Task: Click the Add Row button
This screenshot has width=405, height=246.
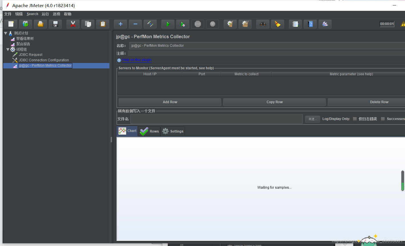Action: 170,102
